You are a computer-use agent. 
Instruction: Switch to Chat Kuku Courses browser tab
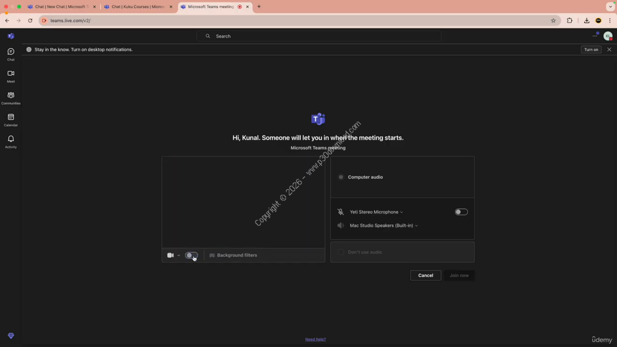[x=137, y=7]
